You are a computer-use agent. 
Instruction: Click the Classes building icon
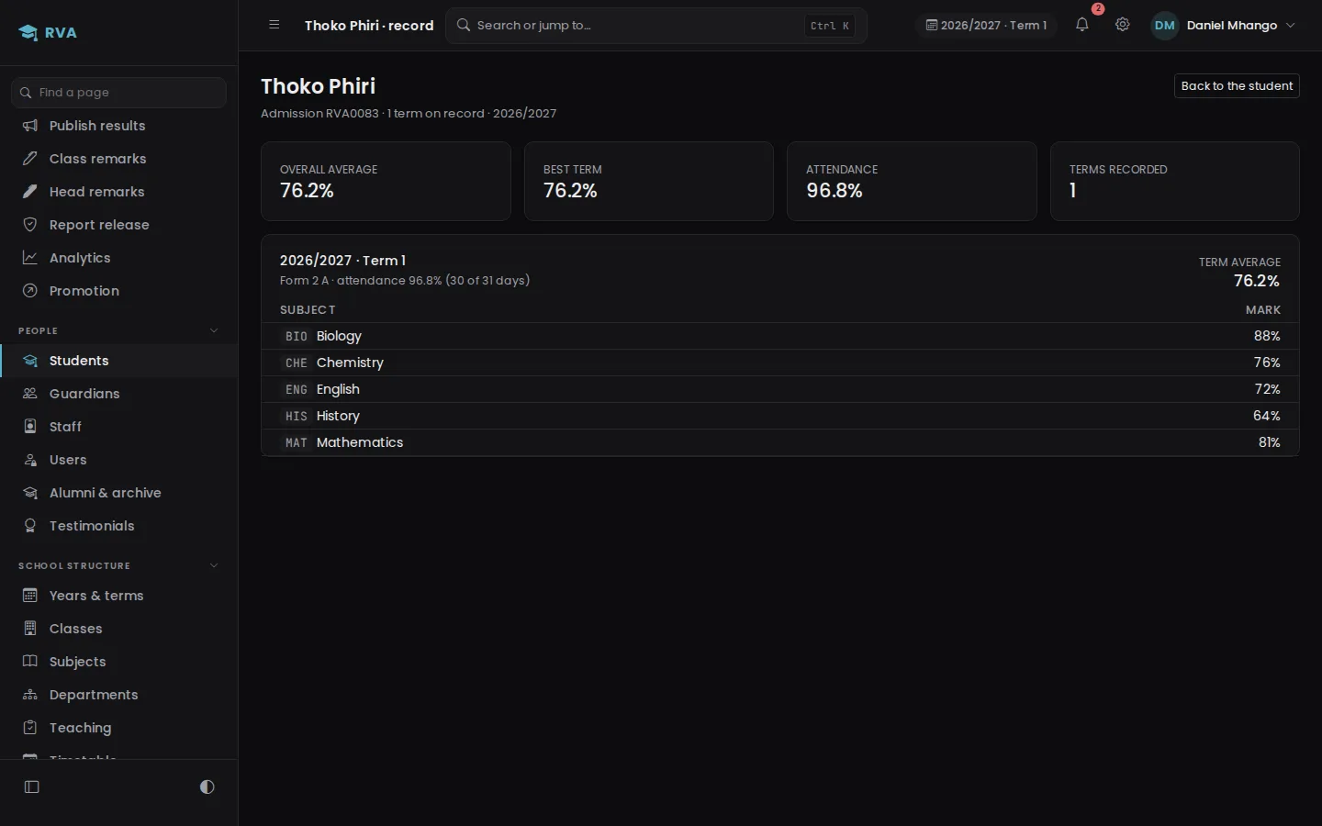click(x=30, y=629)
